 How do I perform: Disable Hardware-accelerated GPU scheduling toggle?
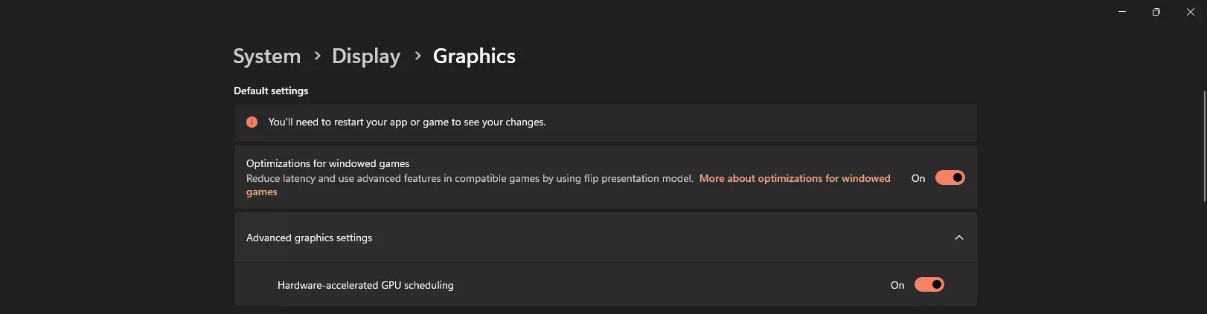pos(929,284)
